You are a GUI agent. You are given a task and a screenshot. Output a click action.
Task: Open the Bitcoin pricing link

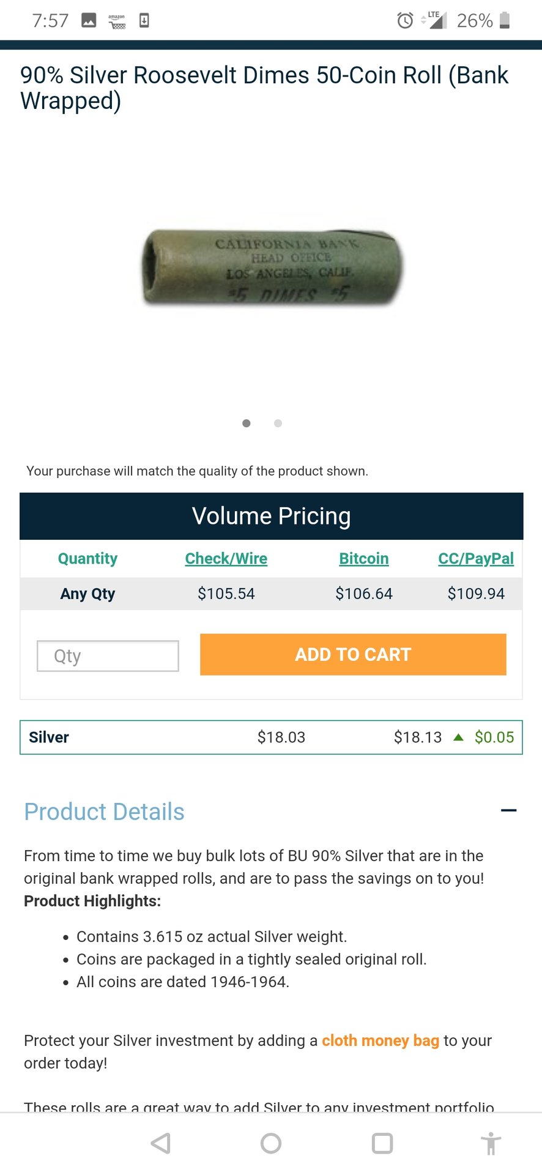[364, 558]
